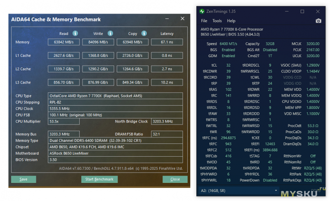Open the File menu in ZenTimings
The image size is (330, 201).
tap(204, 21)
